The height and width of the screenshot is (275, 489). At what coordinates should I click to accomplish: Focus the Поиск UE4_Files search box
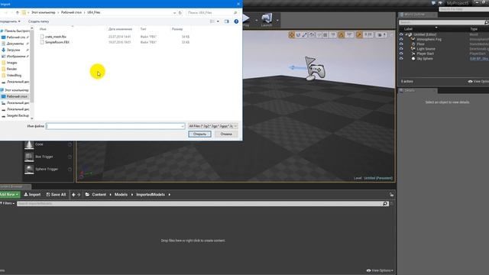[212, 12]
